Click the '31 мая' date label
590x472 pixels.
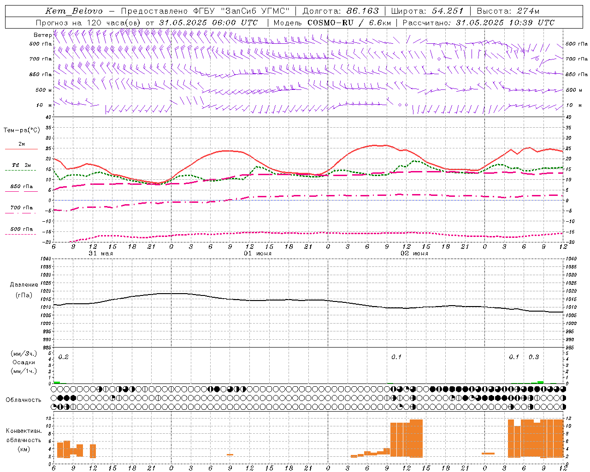tap(100, 254)
